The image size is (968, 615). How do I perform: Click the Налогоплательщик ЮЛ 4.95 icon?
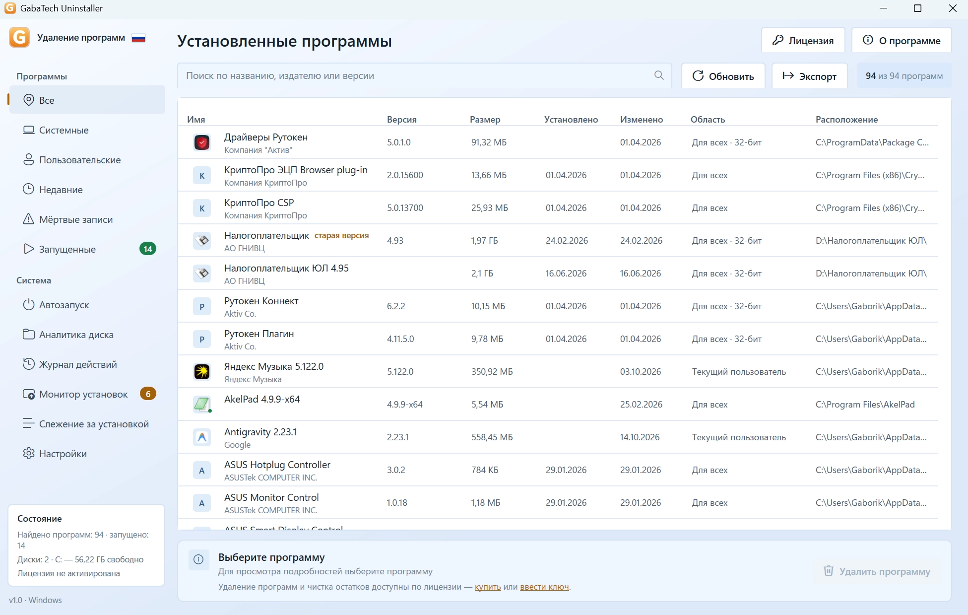click(202, 273)
